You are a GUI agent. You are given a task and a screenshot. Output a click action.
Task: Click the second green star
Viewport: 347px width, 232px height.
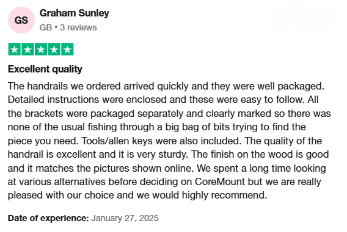coord(27,49)
